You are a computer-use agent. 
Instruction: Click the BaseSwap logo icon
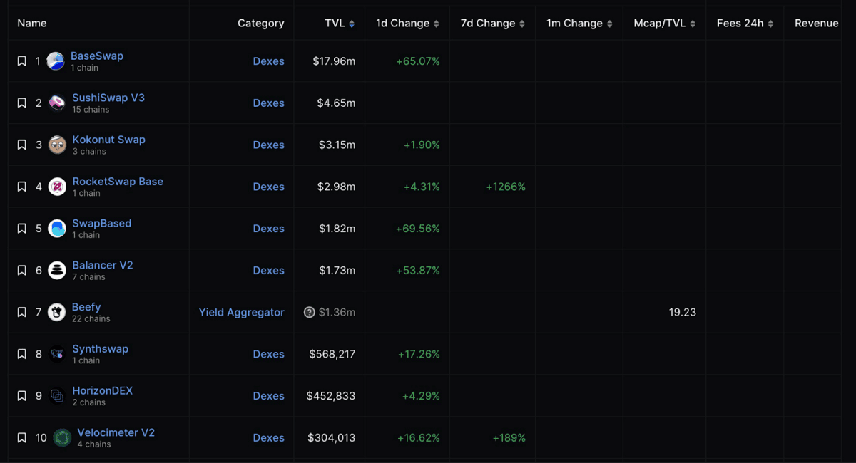56,61
